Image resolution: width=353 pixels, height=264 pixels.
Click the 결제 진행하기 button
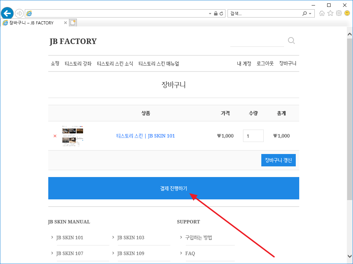pyautogui.click(x=174, y=188)
